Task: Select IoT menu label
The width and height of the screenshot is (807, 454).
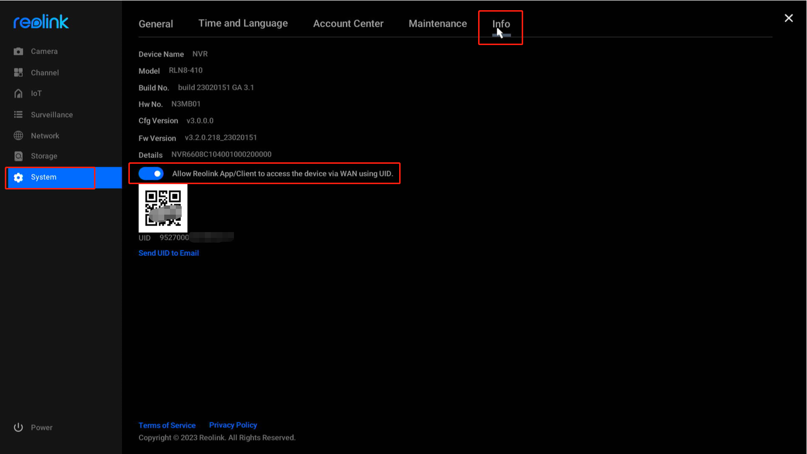Action: (36, 94)
